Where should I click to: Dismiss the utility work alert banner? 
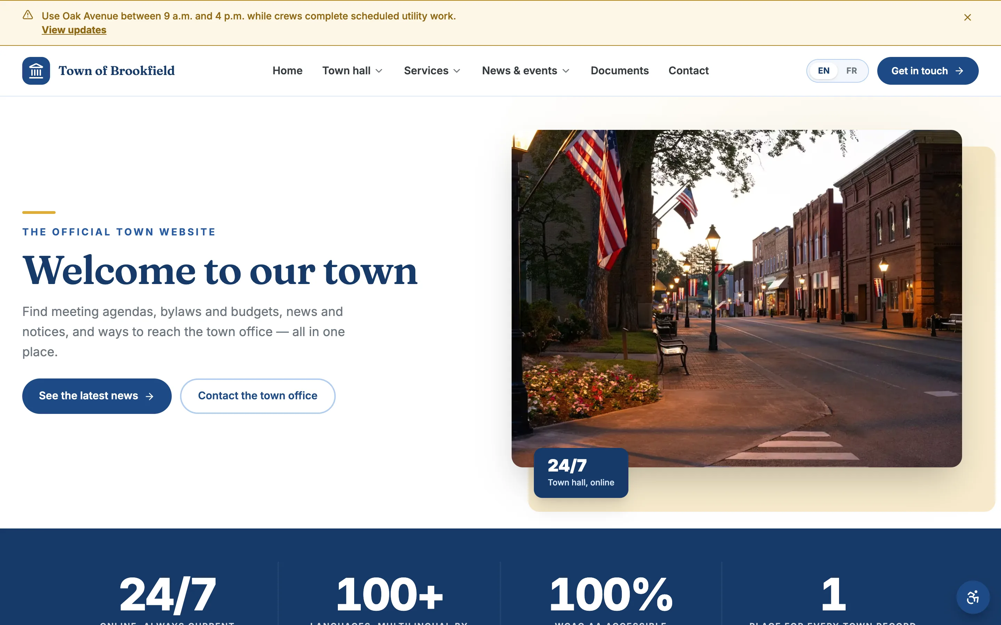coord(967,17)
